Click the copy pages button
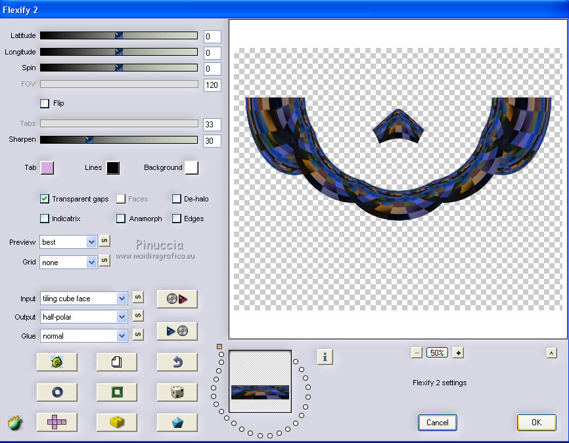The width and height of the screenshot is (569, 443). click(x=117, y=362)
